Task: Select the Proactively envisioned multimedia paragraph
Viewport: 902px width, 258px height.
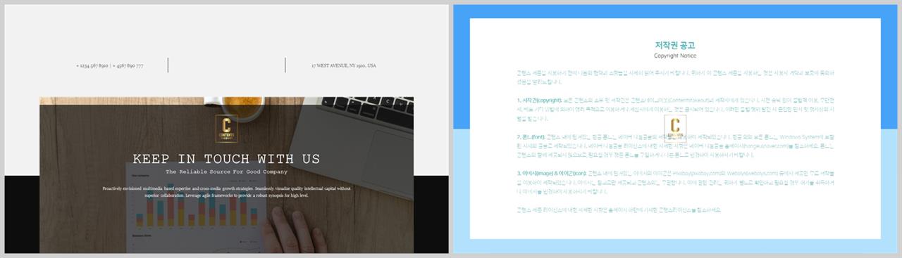Action: 226,192
